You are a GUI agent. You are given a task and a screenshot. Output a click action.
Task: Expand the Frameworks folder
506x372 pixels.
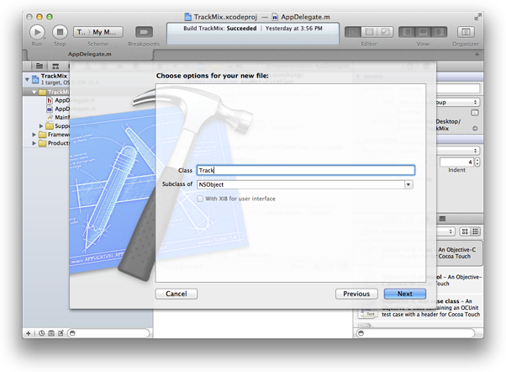point(34,135)
